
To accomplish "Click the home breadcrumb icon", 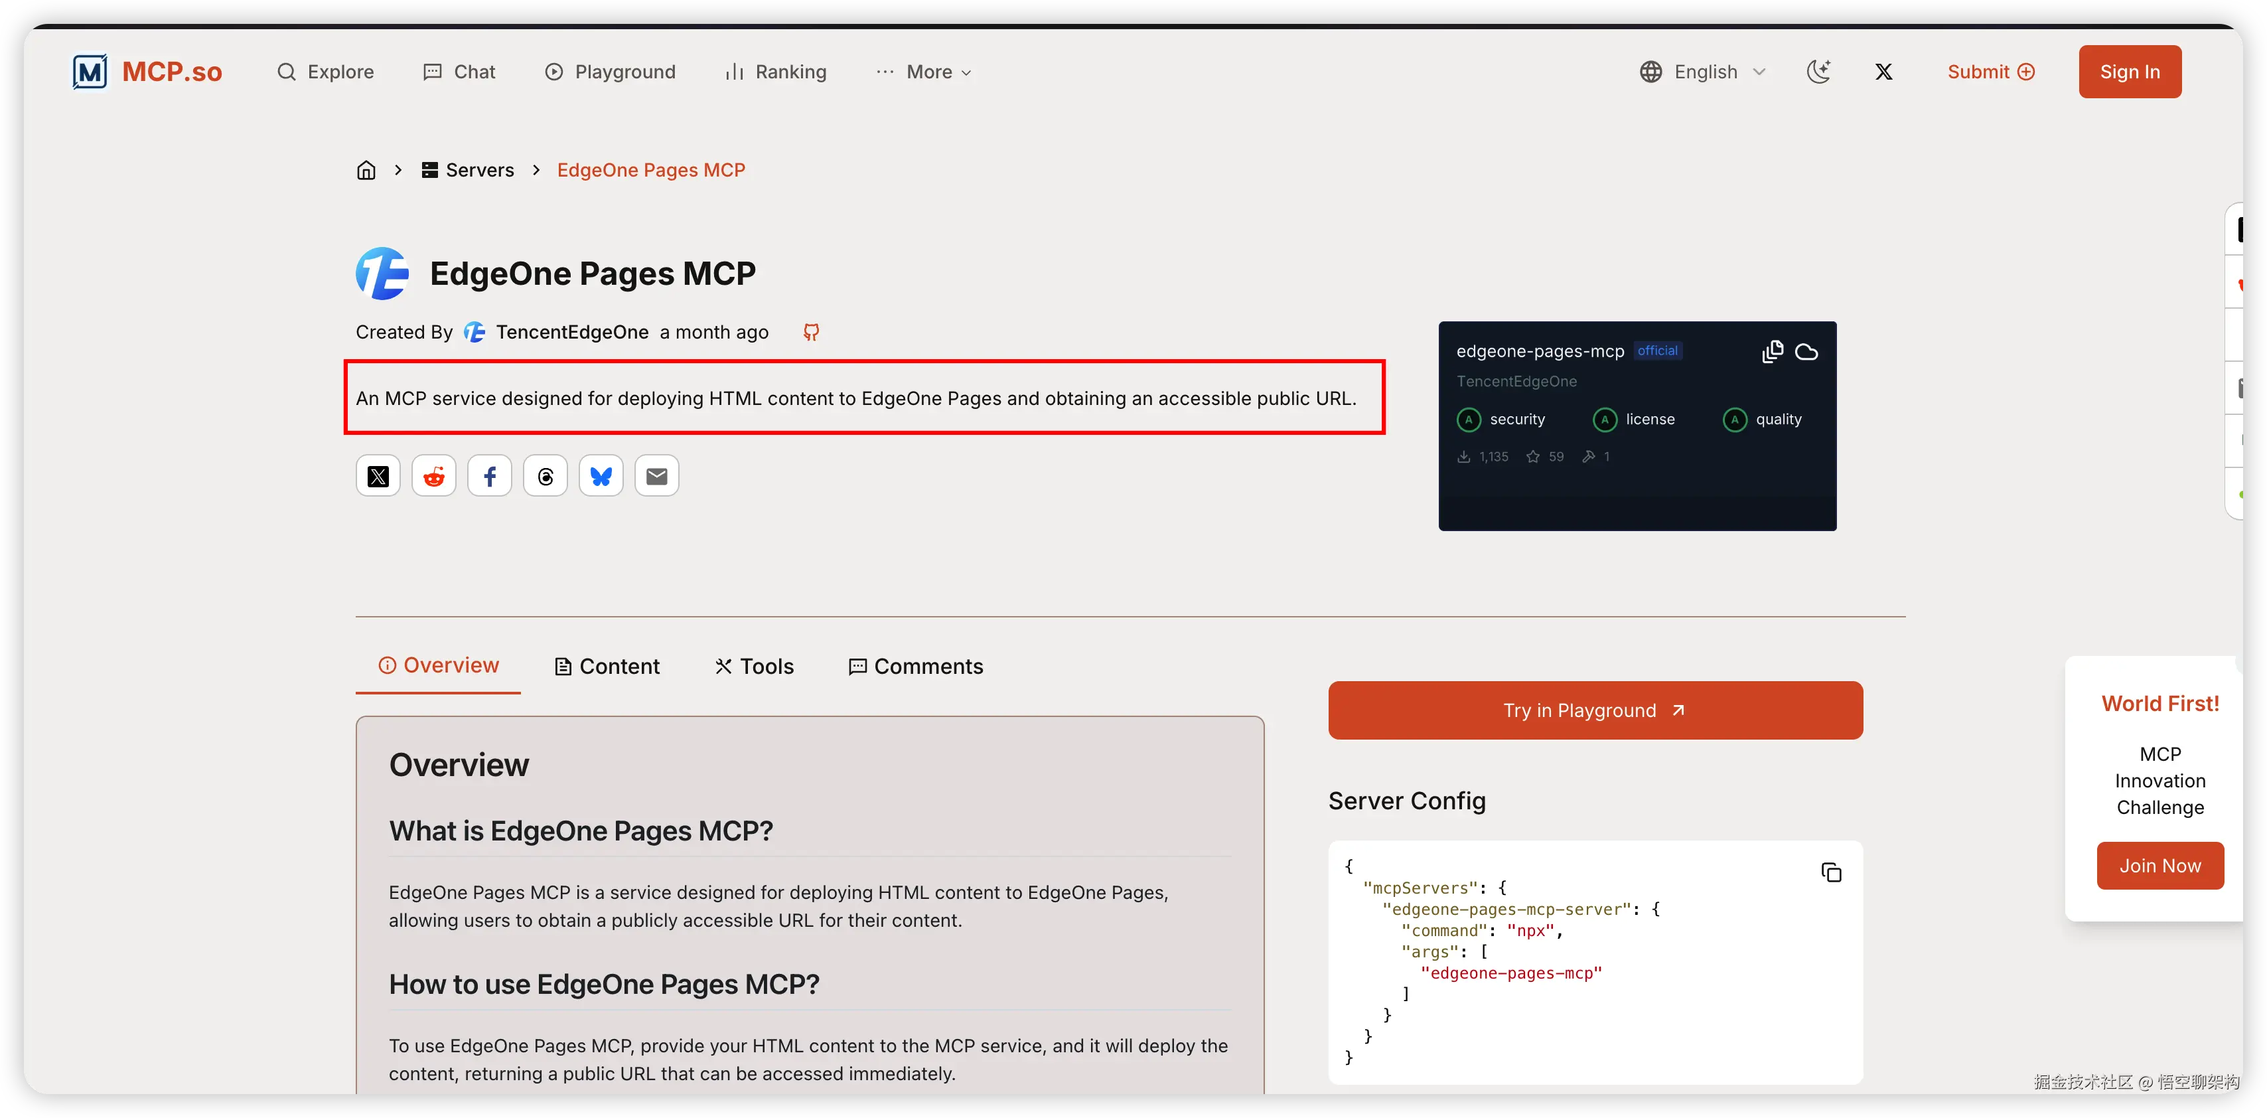I will click(x=366, y=170).
